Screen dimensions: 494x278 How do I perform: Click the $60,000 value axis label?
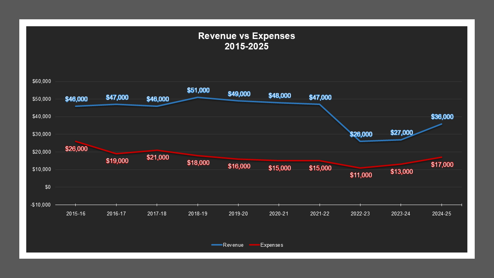click(42, 81)
